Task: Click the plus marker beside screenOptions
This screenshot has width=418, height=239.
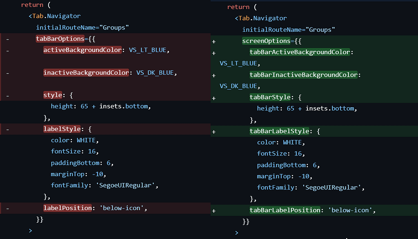Action: [x=214, y=41]
